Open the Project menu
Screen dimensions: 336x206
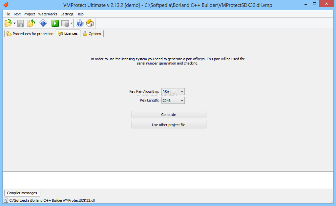tap(29, 14)
